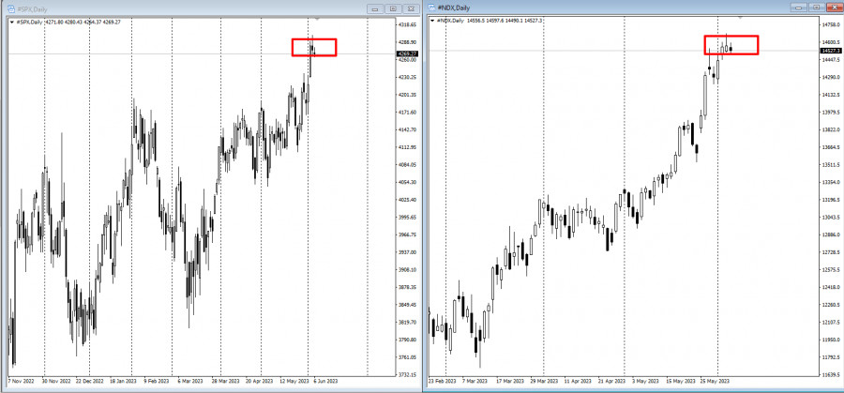Click SPX price level 4112.95
844x393 pixels.
point(408,147)
